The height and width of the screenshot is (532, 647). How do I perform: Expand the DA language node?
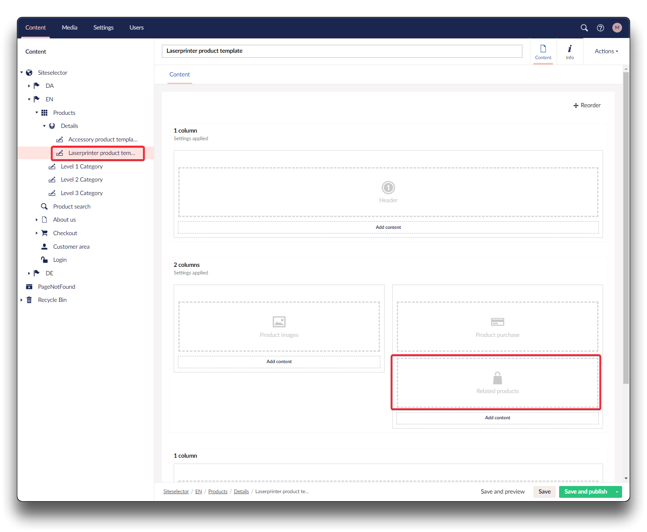point(29,86)
